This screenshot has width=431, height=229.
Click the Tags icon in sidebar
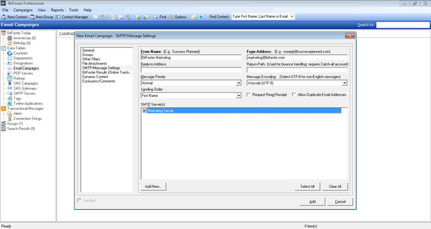(10, 98)
